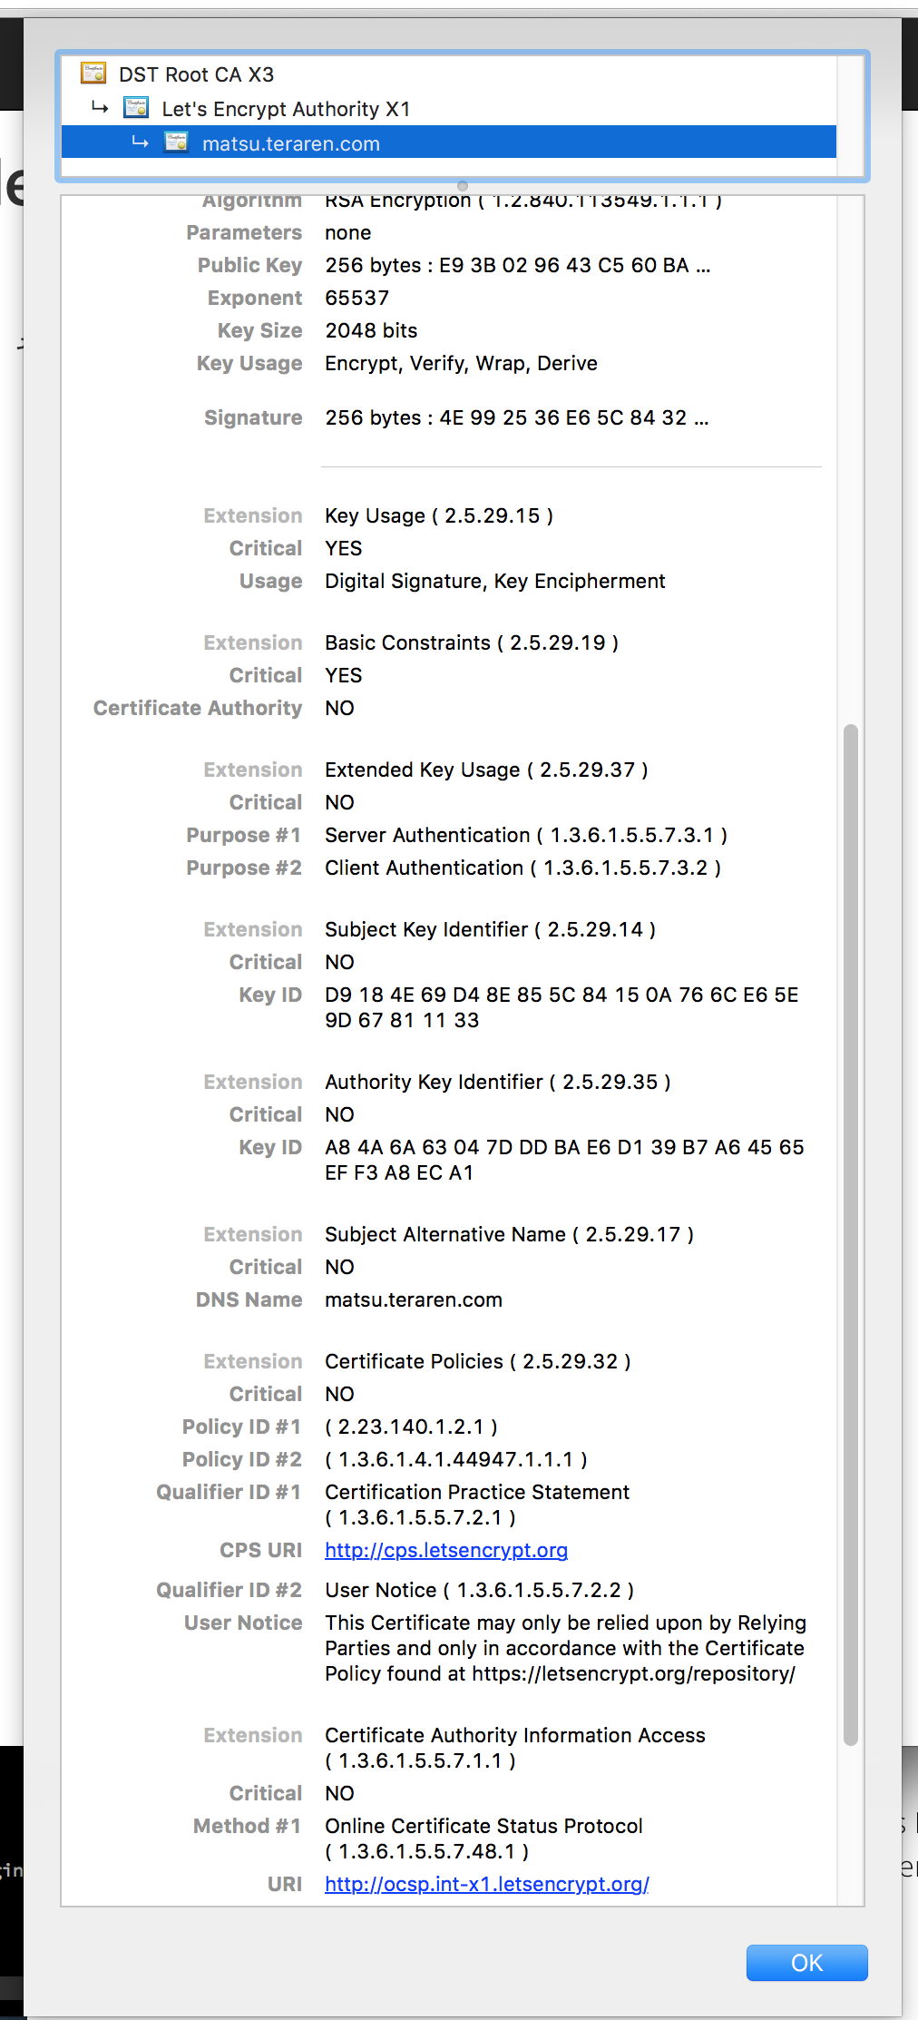Click the Key Size value 2048 bits
Viewport: 918px width, 2020px height.
pyautogui.click(x=372, y=330)
